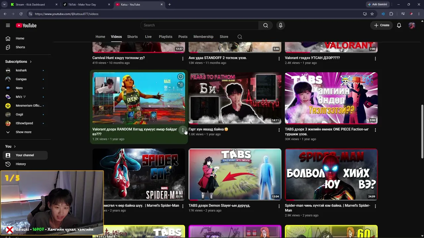Open Gangaa subscription channel
The height and width of the screenshot is (238, 424).
pyautogui.click(x=25, y=79)
